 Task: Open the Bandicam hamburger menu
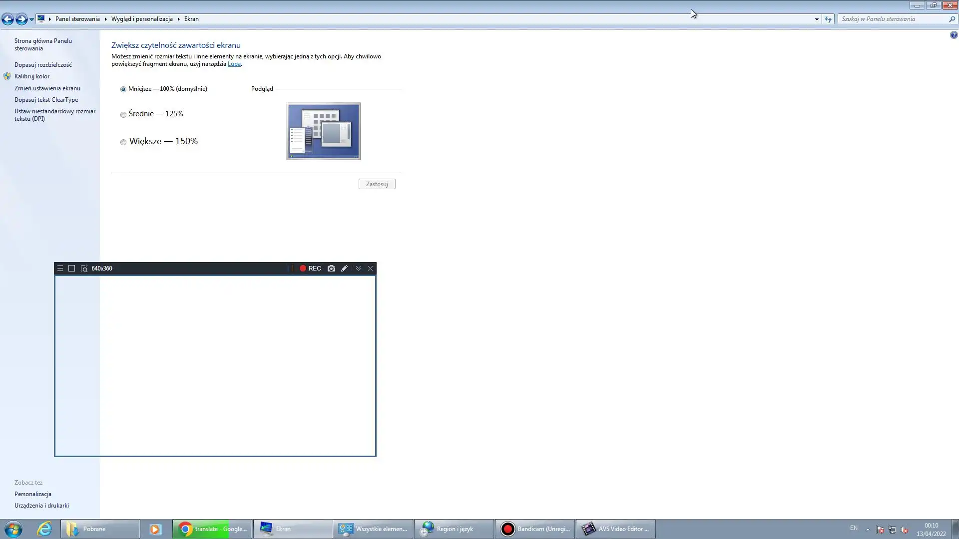click(60, 269)
